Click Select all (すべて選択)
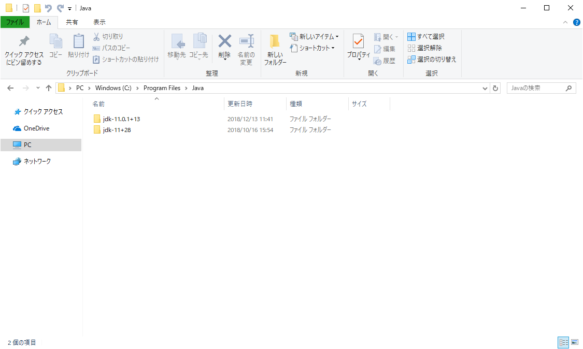Viewport: 583px width, 349px height. 426,36
